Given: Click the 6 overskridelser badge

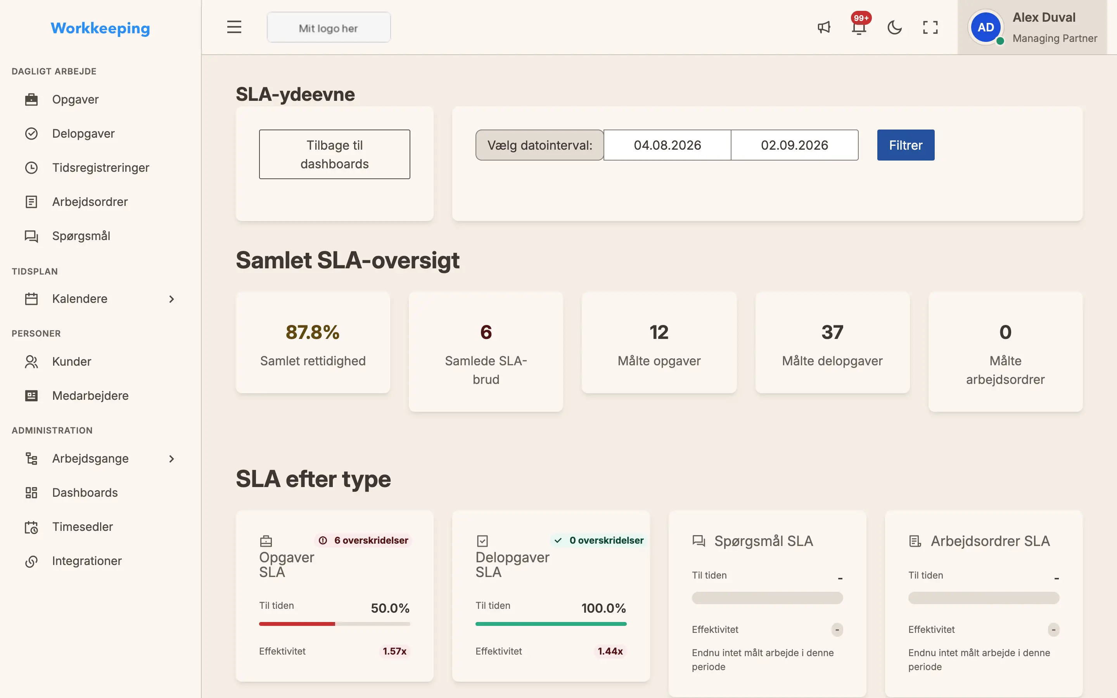Looking at the screenshot, I should [363, 540].
